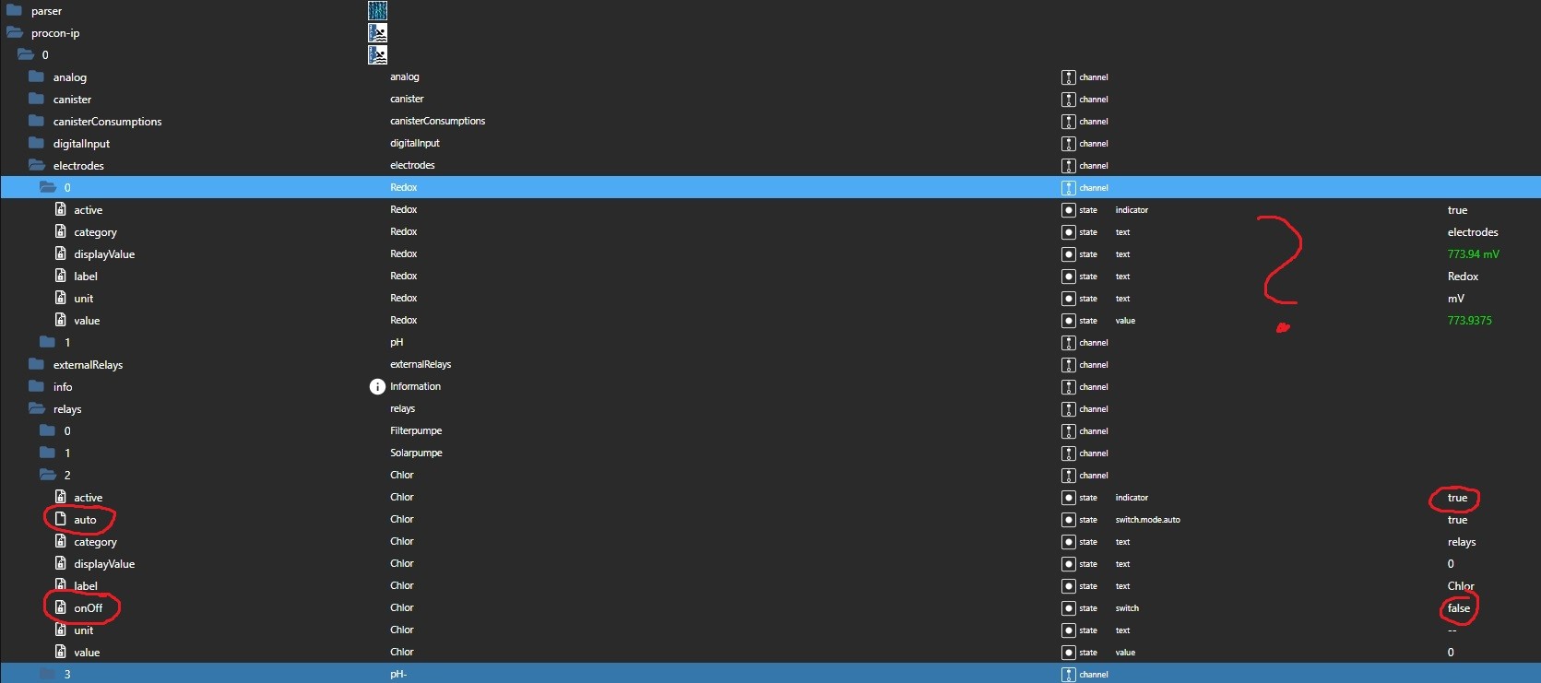Collapse the relays folder
This screenshot has height=683, width=1541.
pos(37,408)
